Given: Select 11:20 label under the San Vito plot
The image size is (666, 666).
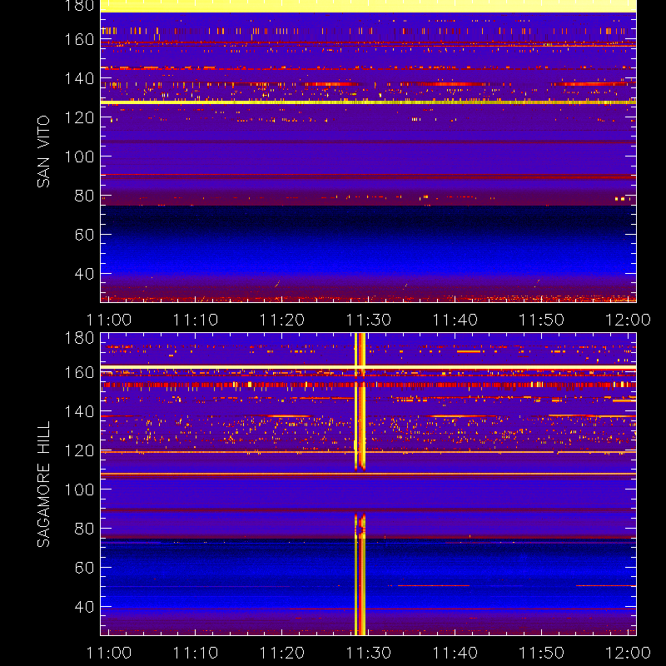Looking at the screenshot, I should click(x=282, y=320).
